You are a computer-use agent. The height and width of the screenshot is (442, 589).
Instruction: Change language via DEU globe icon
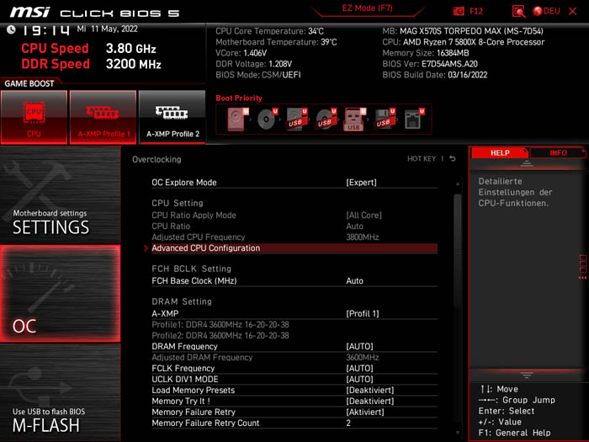click(x=547, y=11)
